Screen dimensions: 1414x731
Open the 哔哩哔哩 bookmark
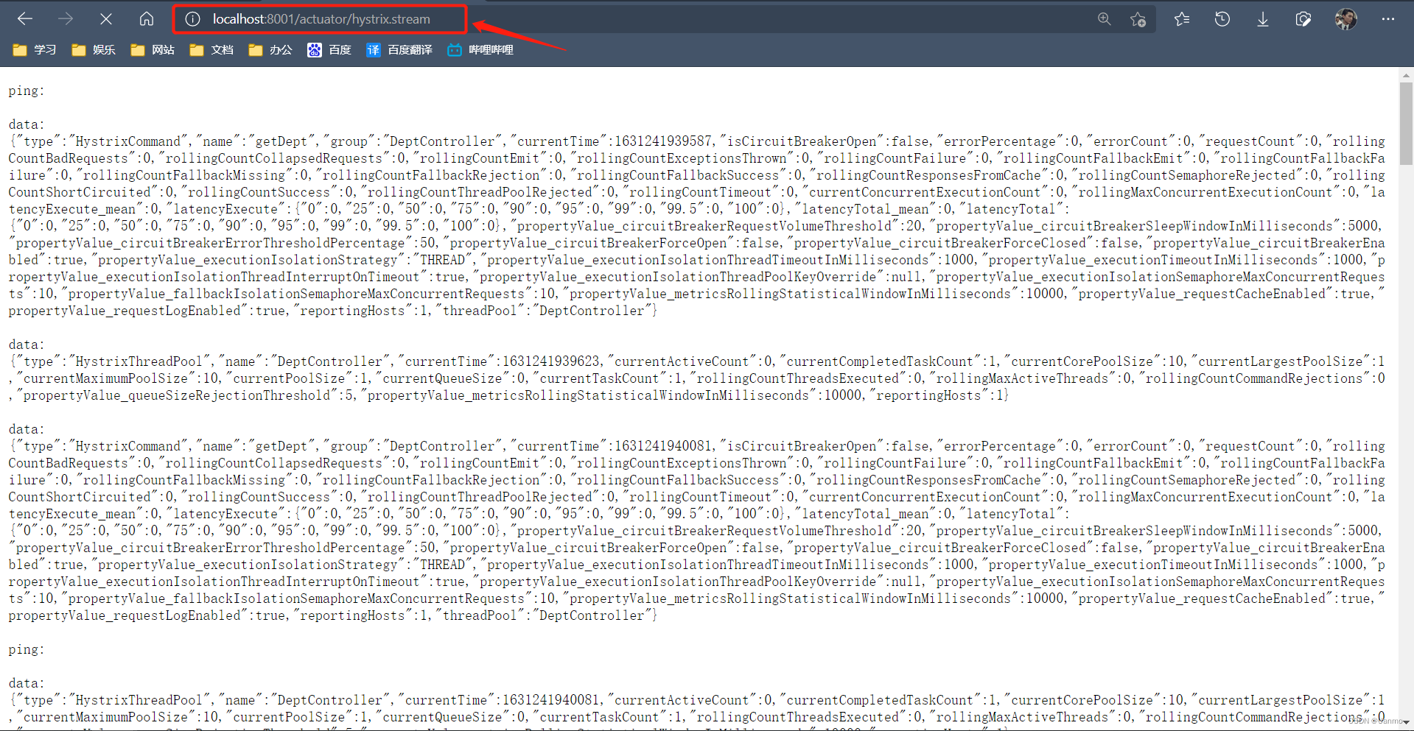pos(480,50)
